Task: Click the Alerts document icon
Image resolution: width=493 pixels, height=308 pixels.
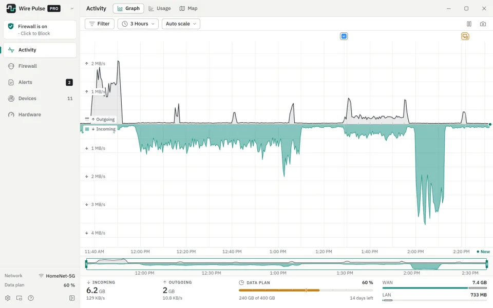Action: [11, 82]
